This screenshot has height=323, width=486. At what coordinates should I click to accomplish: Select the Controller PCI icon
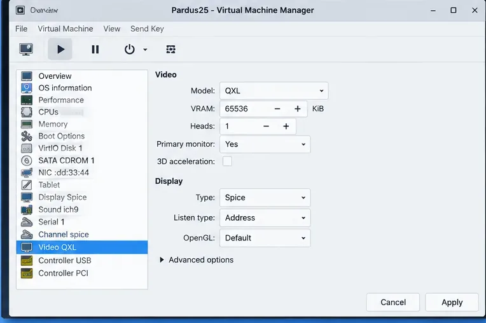pyautogui.click(x=27, y=273)
